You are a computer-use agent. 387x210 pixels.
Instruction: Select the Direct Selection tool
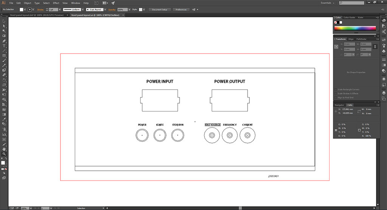pos(4,26)
